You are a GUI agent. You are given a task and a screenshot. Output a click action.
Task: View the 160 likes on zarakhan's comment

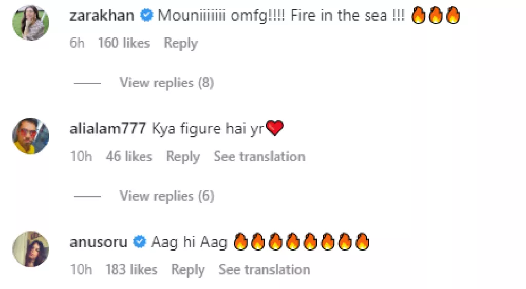[124, 43]
